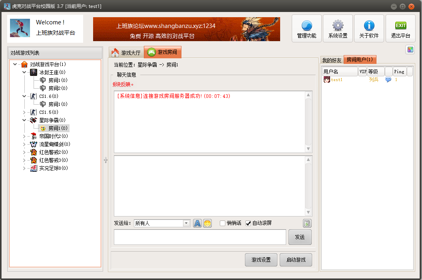Click the 启动游戏 button
The height and width of the screenshot is (280, 422).
(296, 260)
